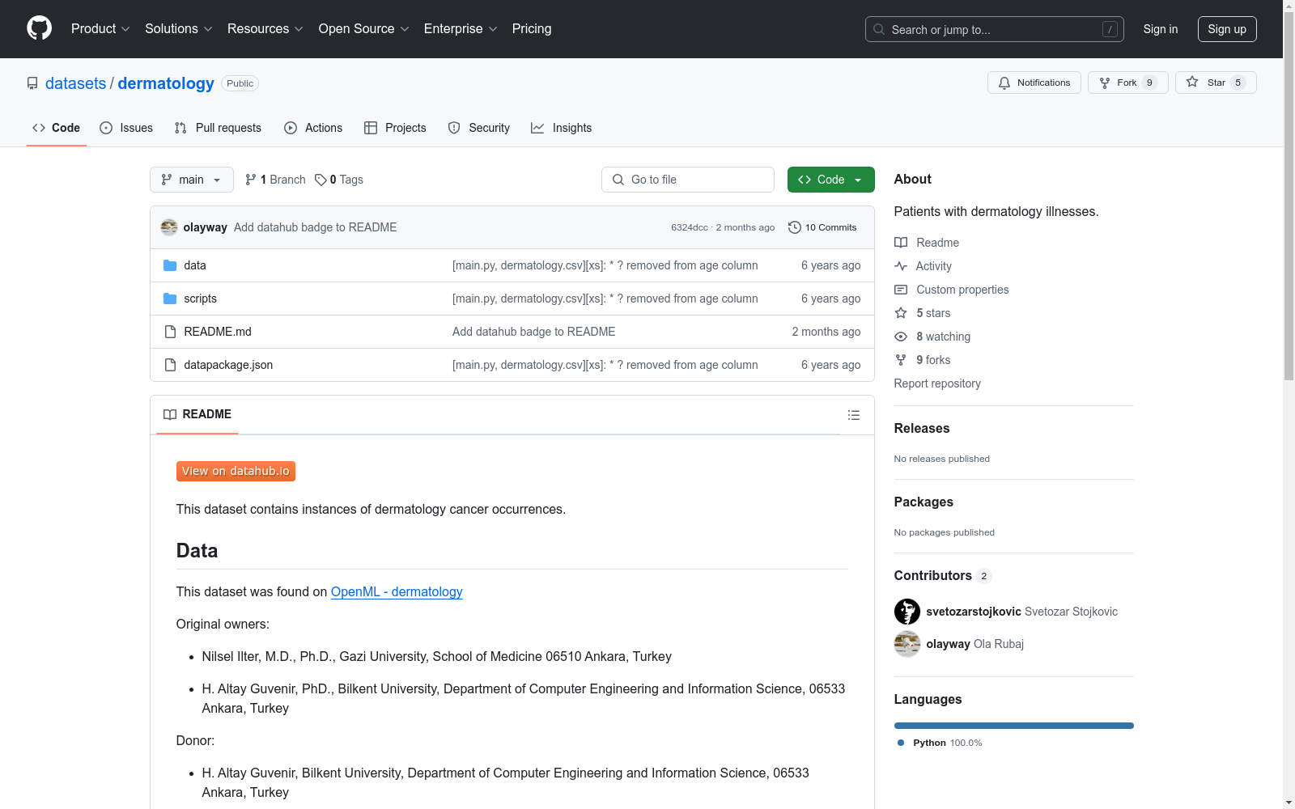
Task: Click the fork icon in Fork button
Action: 1105,83
